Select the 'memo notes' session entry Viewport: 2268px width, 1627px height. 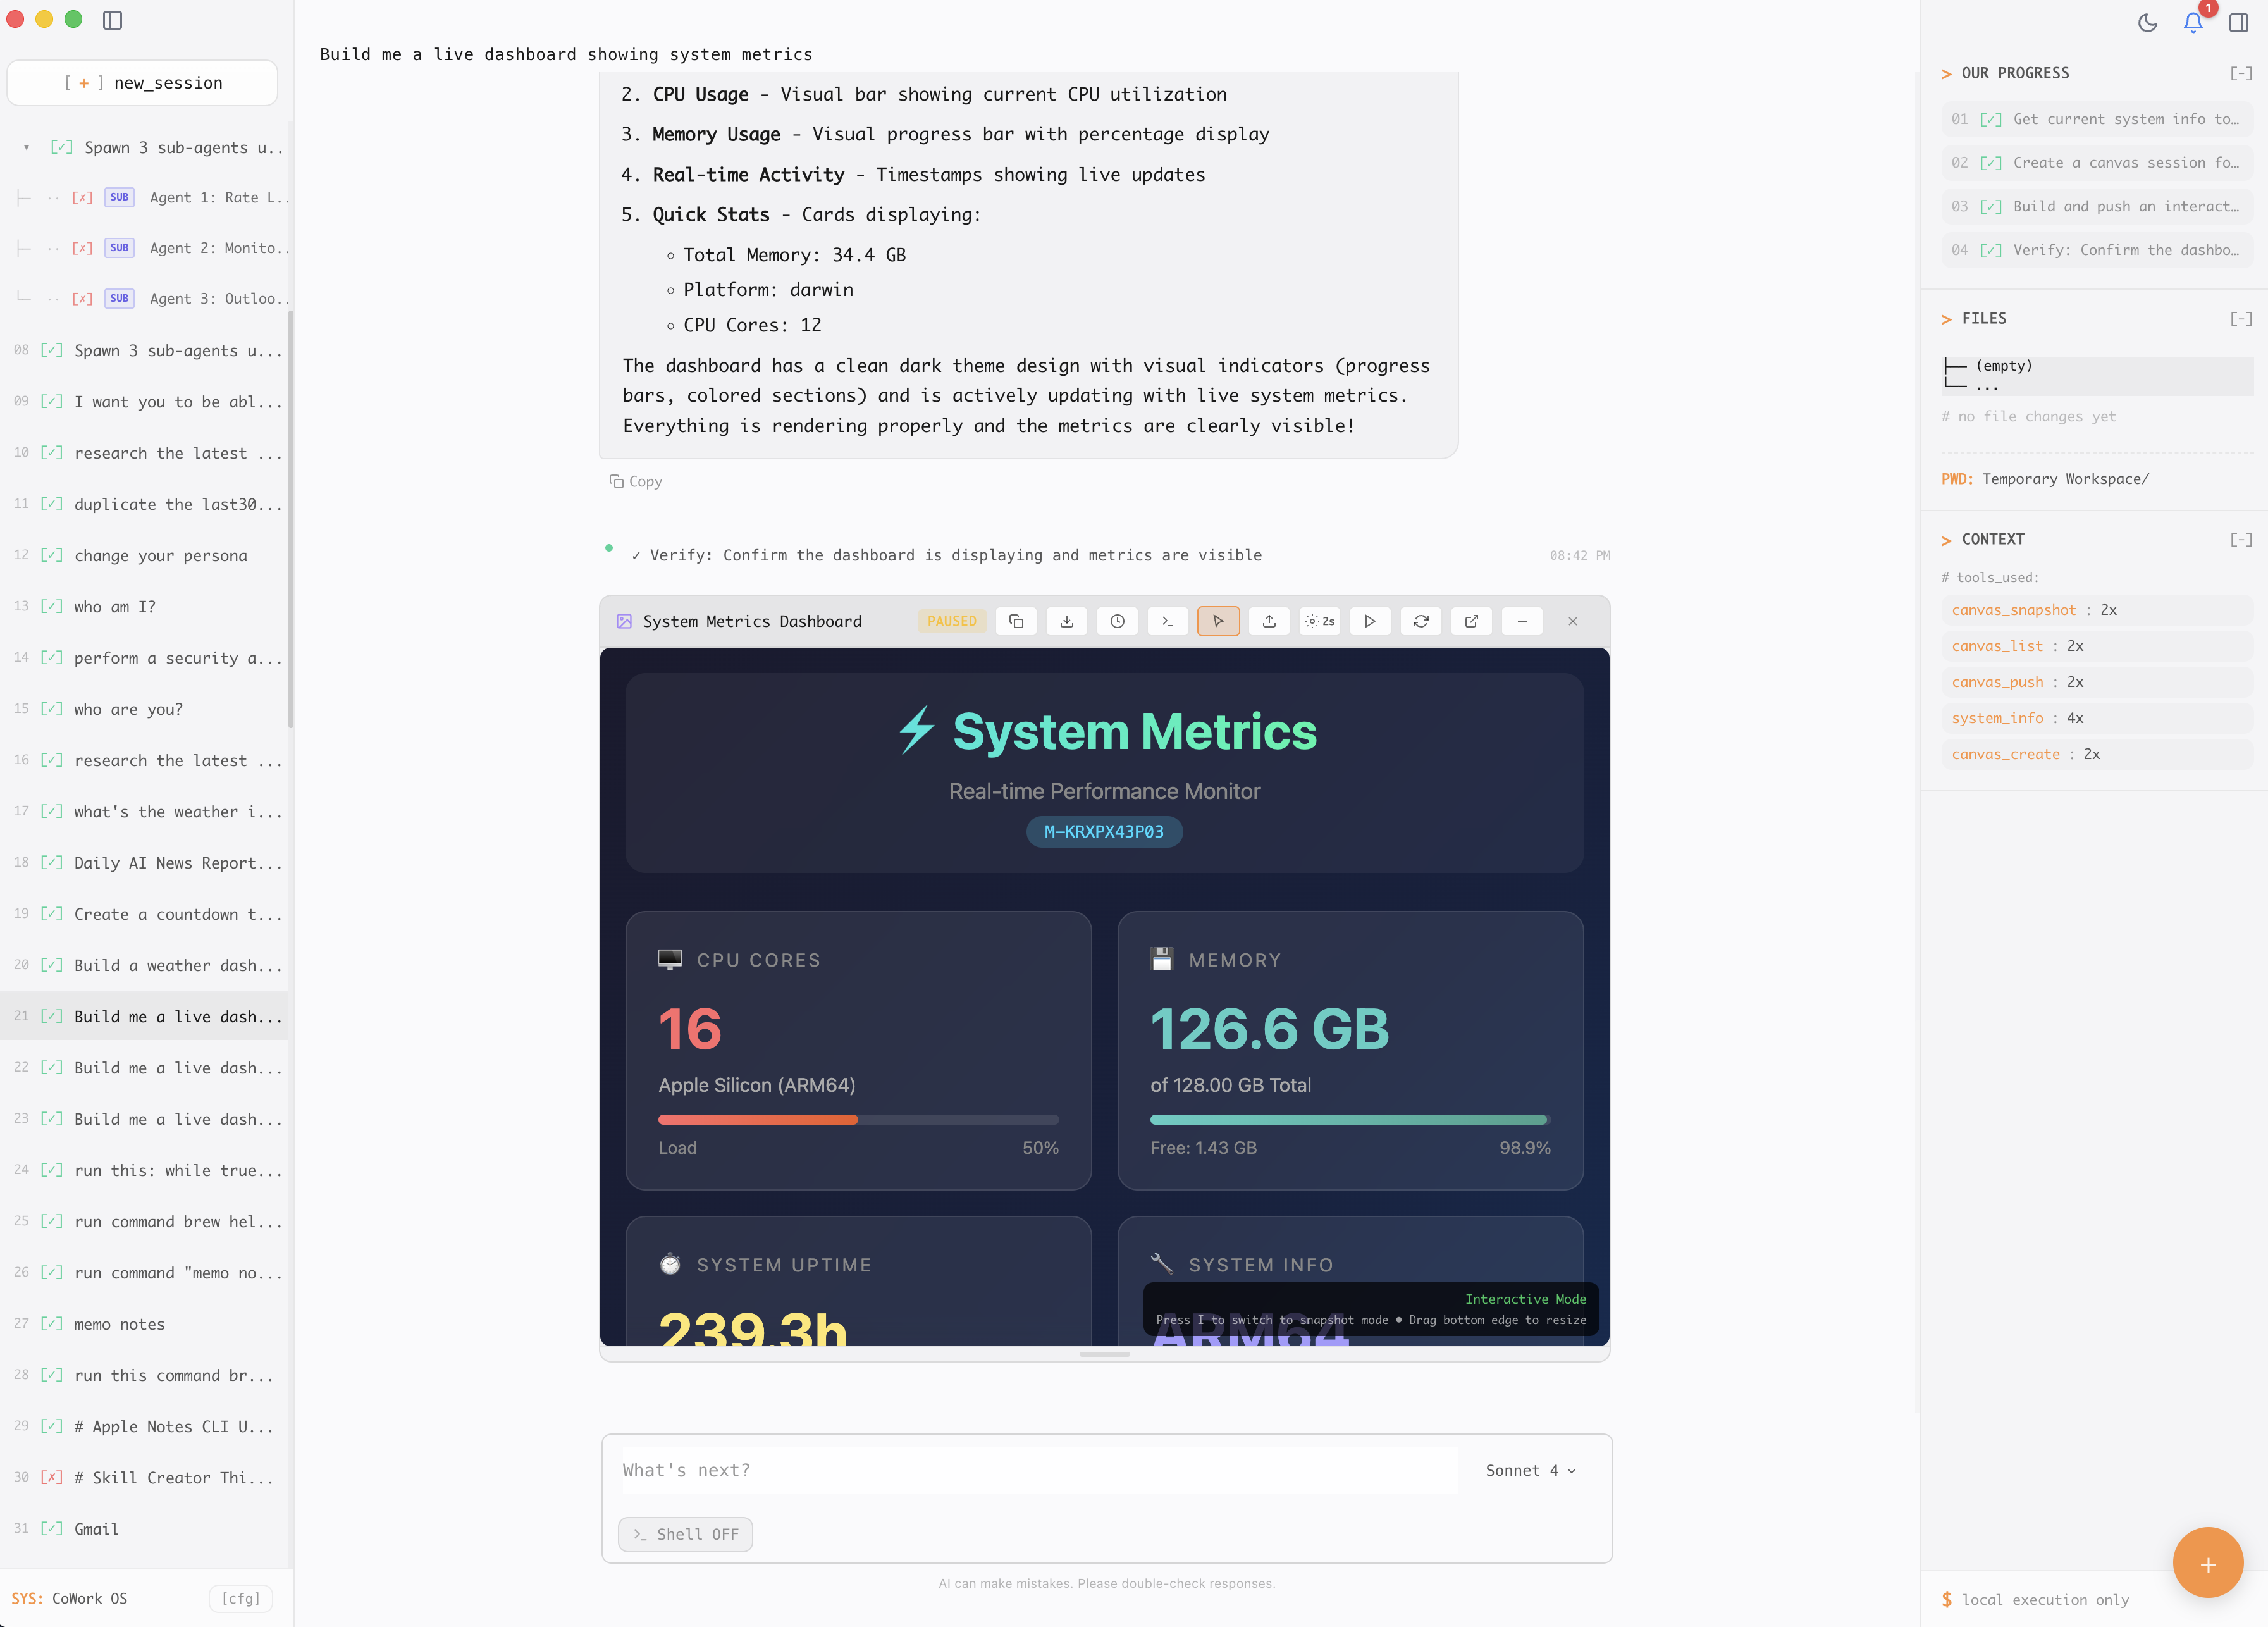tap(119, 1324)
